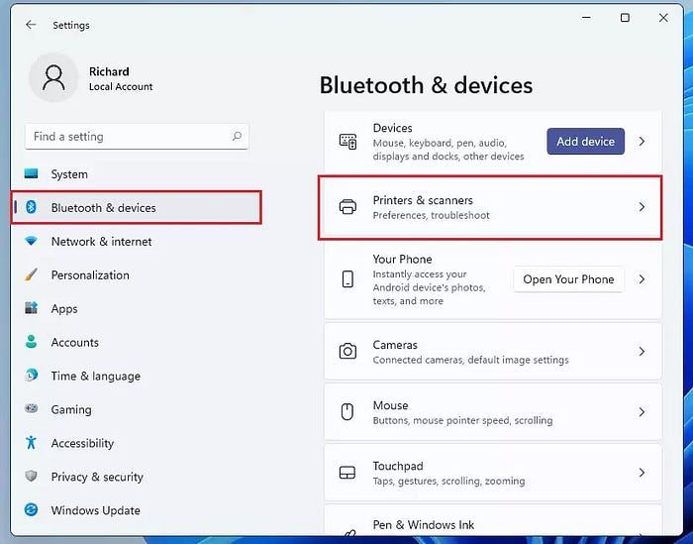Screen dimensions: 693x544
Task: Expand the Cameras row chevron
Action: 642,351
